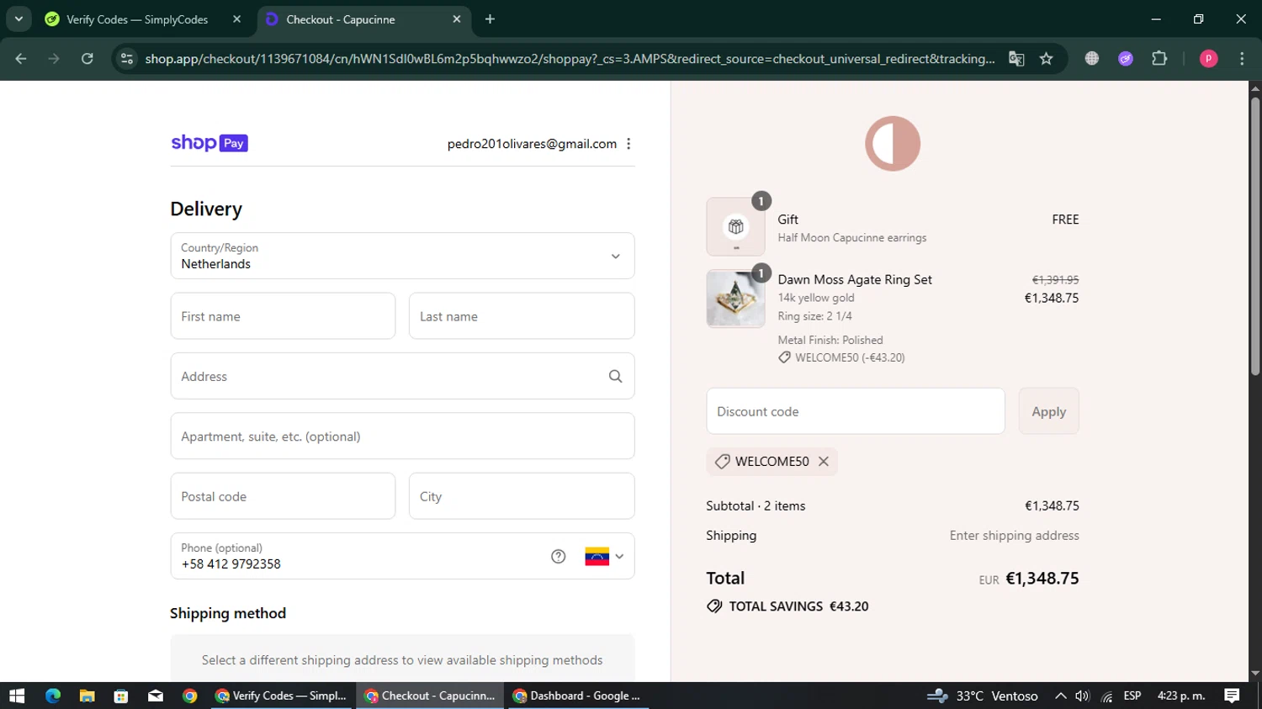Open site information icon in address bar
The width and height of the screenshot is (1262, 709).
point(127,59)
